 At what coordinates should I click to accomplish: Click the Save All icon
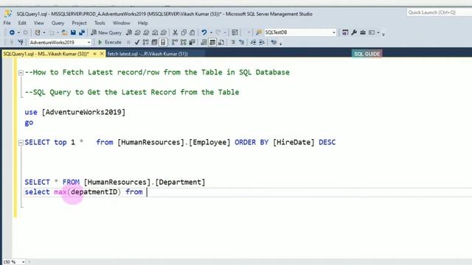[x=82, y=32]
